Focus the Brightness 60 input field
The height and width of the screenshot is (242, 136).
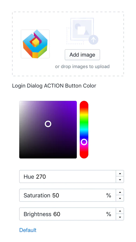coord(67,214)
